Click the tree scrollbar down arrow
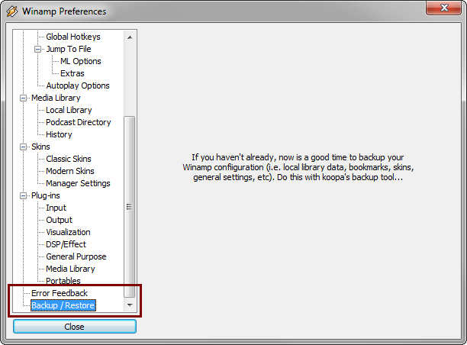The image size is (467, 345). coord(129,305)
